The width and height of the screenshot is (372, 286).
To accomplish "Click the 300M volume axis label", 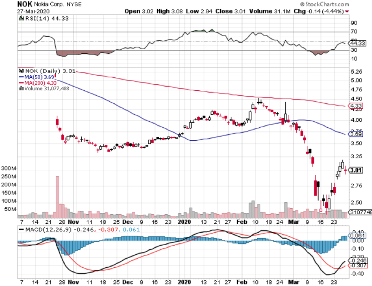I will [8, 169].
